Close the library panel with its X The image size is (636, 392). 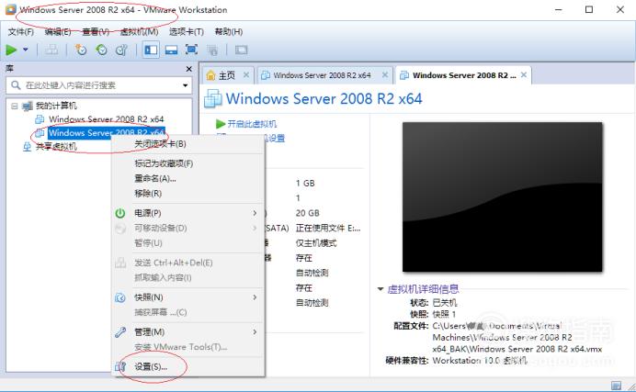188,69
